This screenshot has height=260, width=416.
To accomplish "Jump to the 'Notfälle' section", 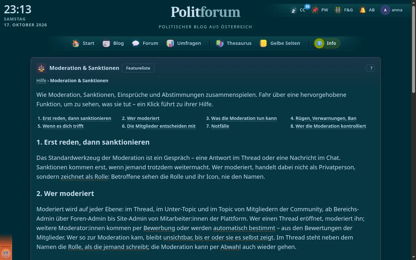I will point(220,126).
